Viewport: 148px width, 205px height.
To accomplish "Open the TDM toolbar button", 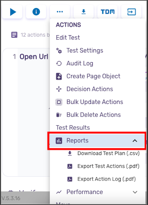I will 107,12.
